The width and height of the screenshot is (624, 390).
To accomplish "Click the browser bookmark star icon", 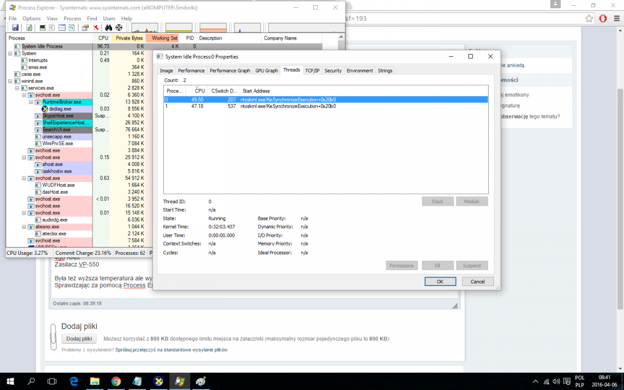I will click(x=589, y=18).
